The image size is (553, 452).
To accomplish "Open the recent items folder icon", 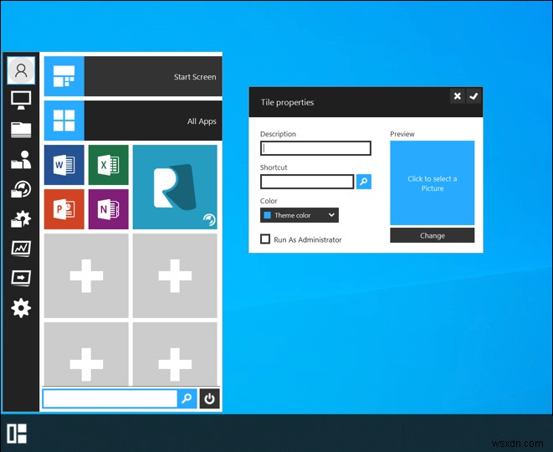I will (x=21, y=189).
